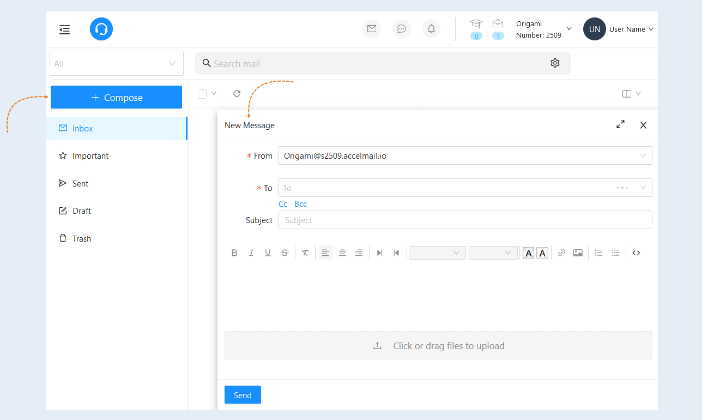The height and width of the screenshot is (420, 702).
Task: Open the second formatting dropdown in editor toolbar
Action: coord(493,253)
